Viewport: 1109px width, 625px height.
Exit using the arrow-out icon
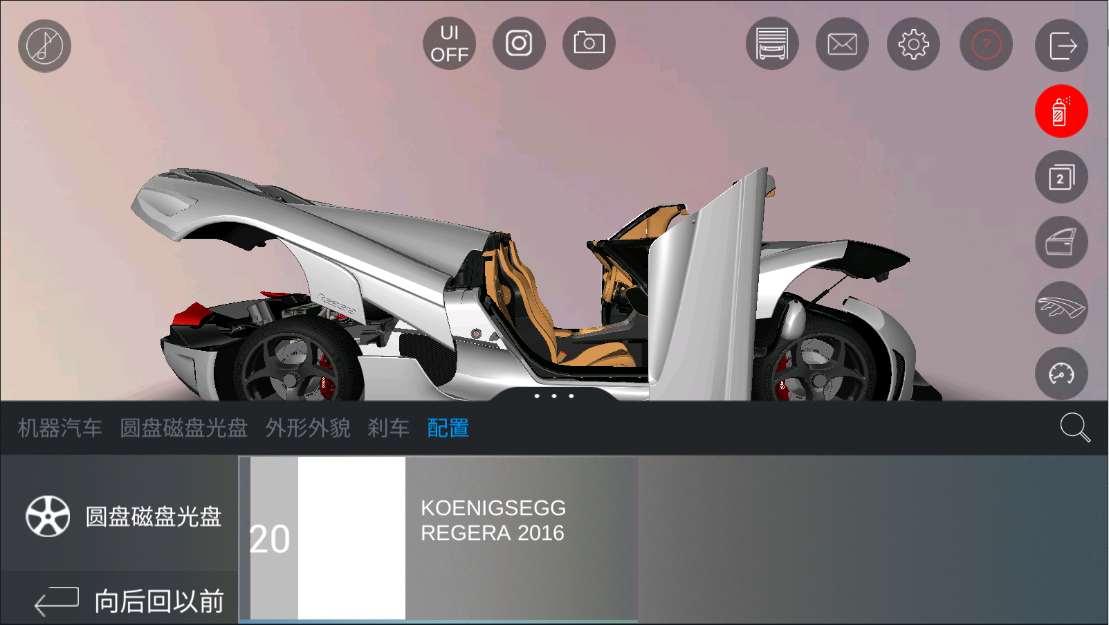point(1061,46)
